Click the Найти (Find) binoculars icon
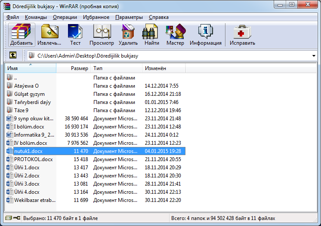 pyautogui.click(x=152, y=34)
